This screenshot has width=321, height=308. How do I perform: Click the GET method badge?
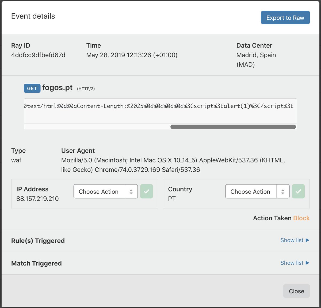click(x=32, y=88)
